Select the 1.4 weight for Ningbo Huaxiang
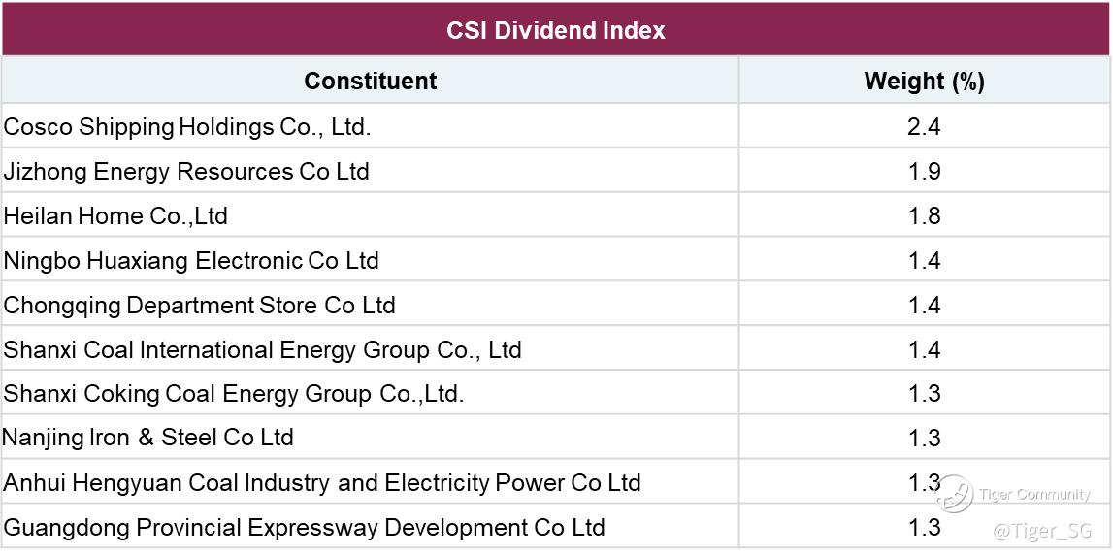Image resolution: width=1113 pixels, height=555 pixels. pos(924,260)
